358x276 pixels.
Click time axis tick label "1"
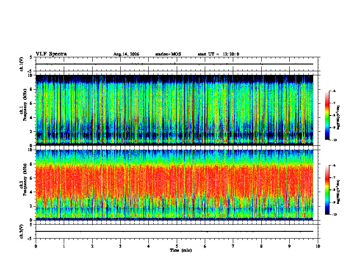[x=64, y=246]
